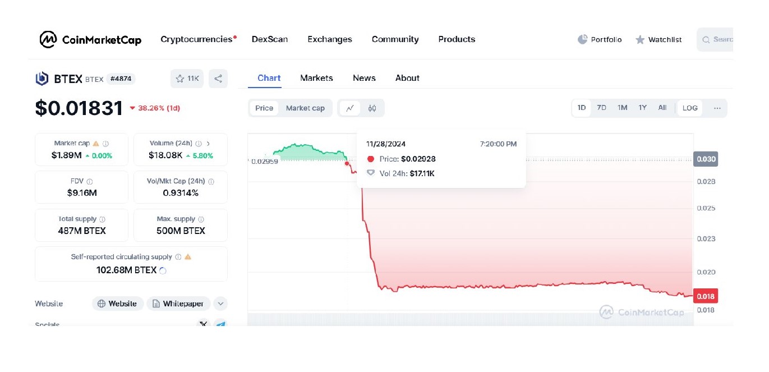Click the Market cap warning triangle icon
Image resolution: width=769 pixels, height=372 pixels.
[x=96, y=144]
